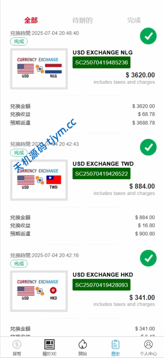
Task: Click order number SC25070419485236
Action: coord(101,62)
